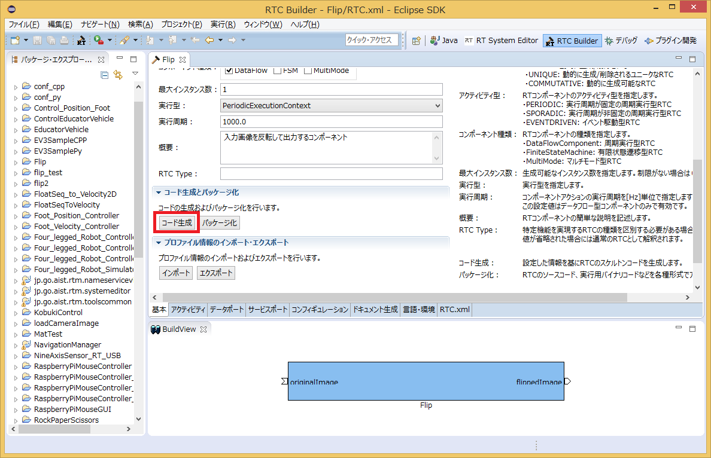Open the Package Explorer view menu triangle
711x458 pixels.
click(x=135, y=74)
